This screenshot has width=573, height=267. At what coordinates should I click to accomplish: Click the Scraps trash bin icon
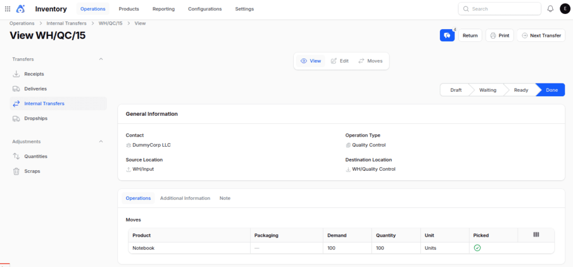16,171
